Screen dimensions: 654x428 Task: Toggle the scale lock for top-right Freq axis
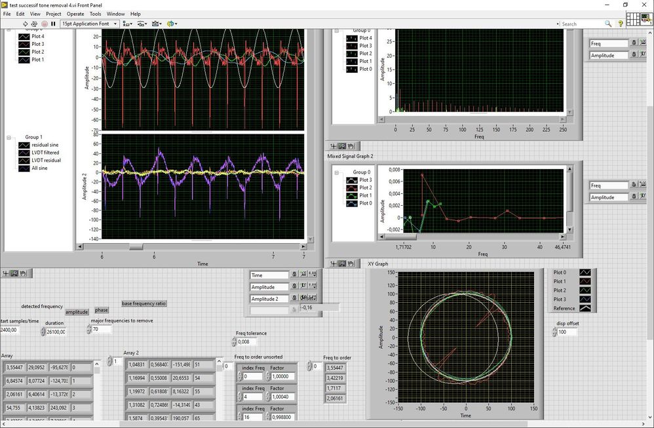pos(634,43)
